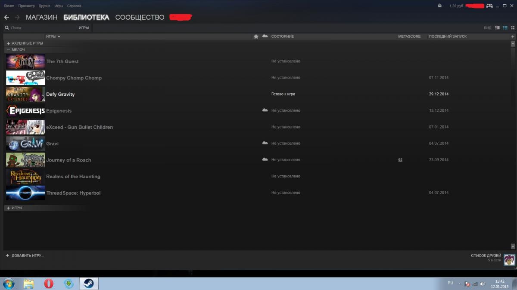Viewport: 517px width, 290px height.
Task: Select The 7th Guest thumbnail
Action: (25, 61)
